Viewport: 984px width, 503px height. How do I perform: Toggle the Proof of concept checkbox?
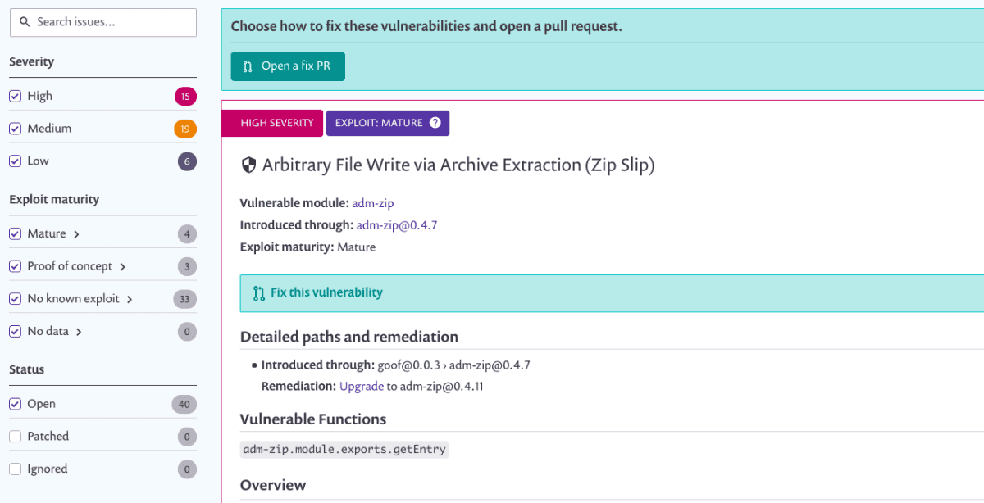point(15,266)
